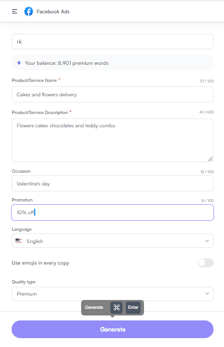Click the Generate button
Screen dimensions: 224x347
tap(113, 329)
